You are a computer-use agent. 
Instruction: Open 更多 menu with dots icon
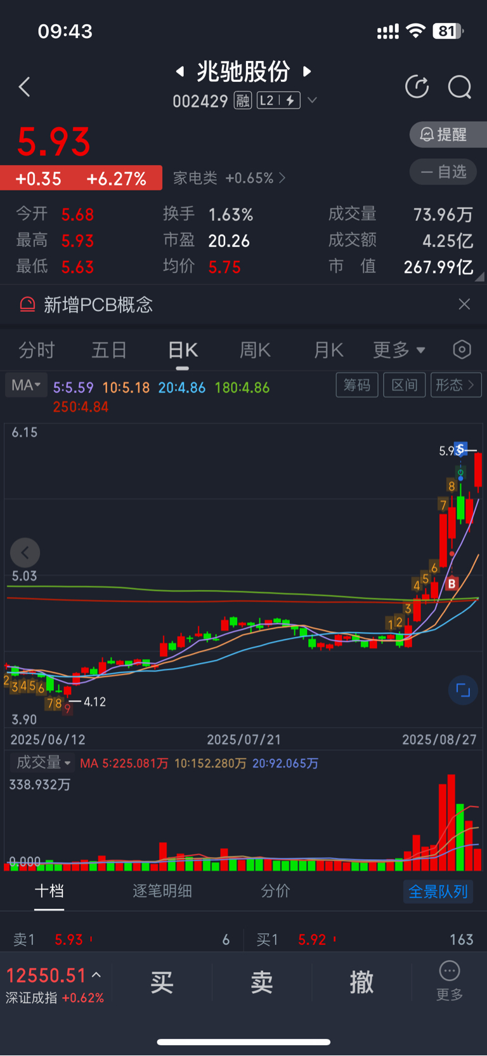click(450, 981)
